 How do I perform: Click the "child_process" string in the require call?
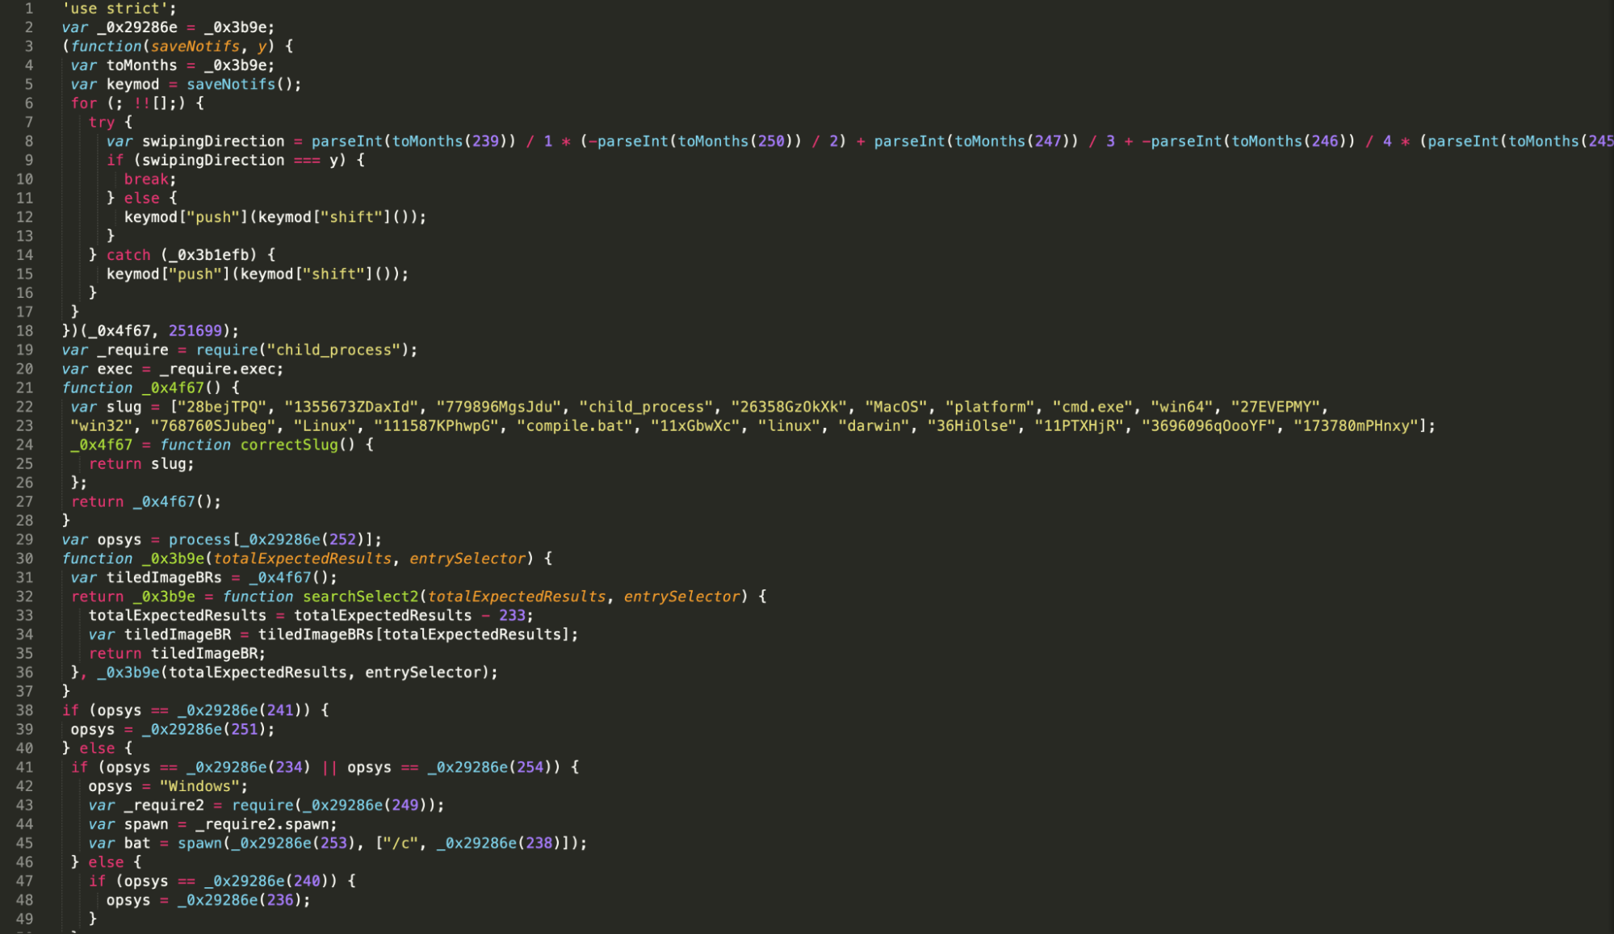(x=333, y=350)
